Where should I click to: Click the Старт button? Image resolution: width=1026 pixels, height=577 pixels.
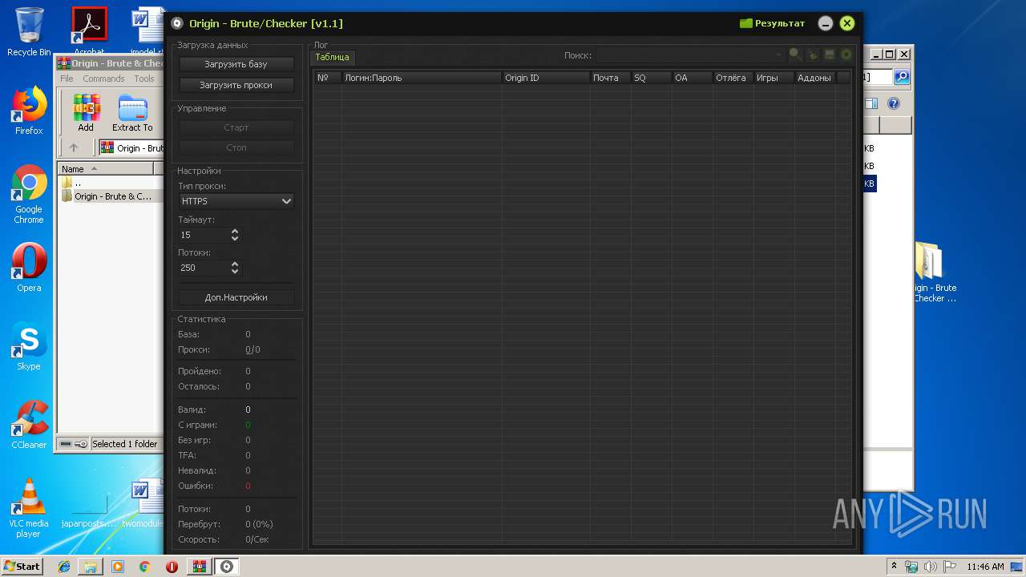click(236, 127)
